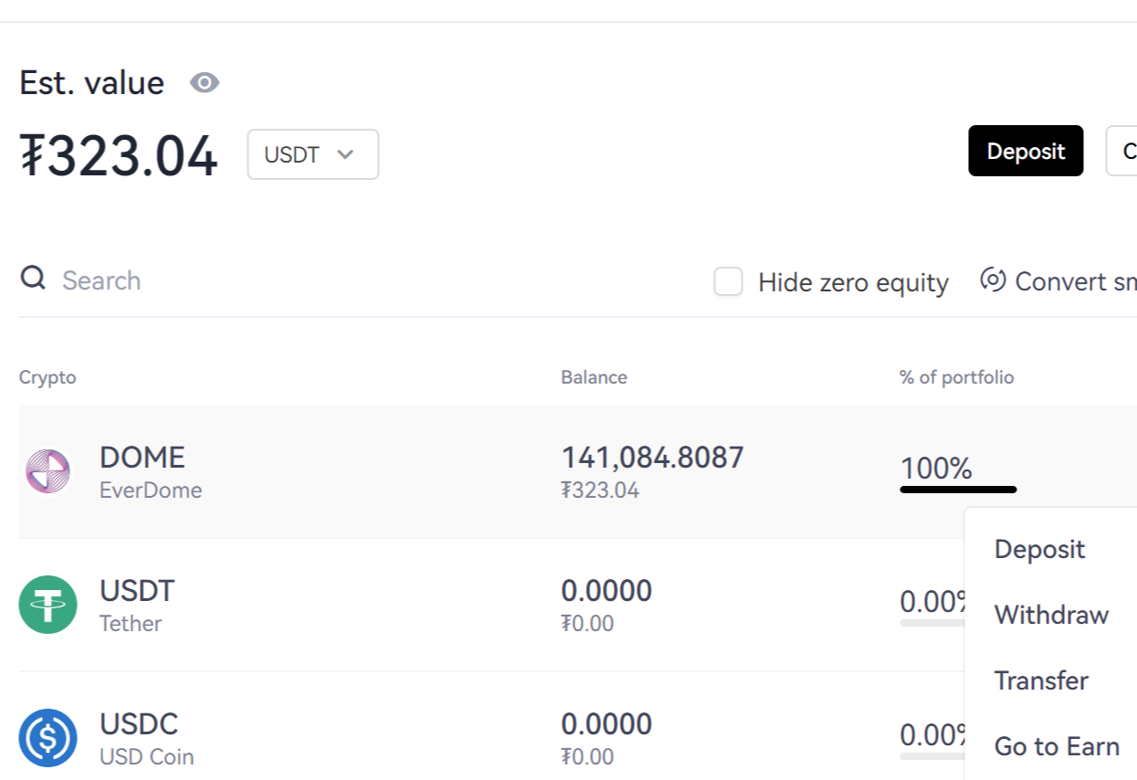The height and width of the screenshot is (780, 1137).
Task: Select Withdraw in the popup menu
Action: click(1051, 615)
